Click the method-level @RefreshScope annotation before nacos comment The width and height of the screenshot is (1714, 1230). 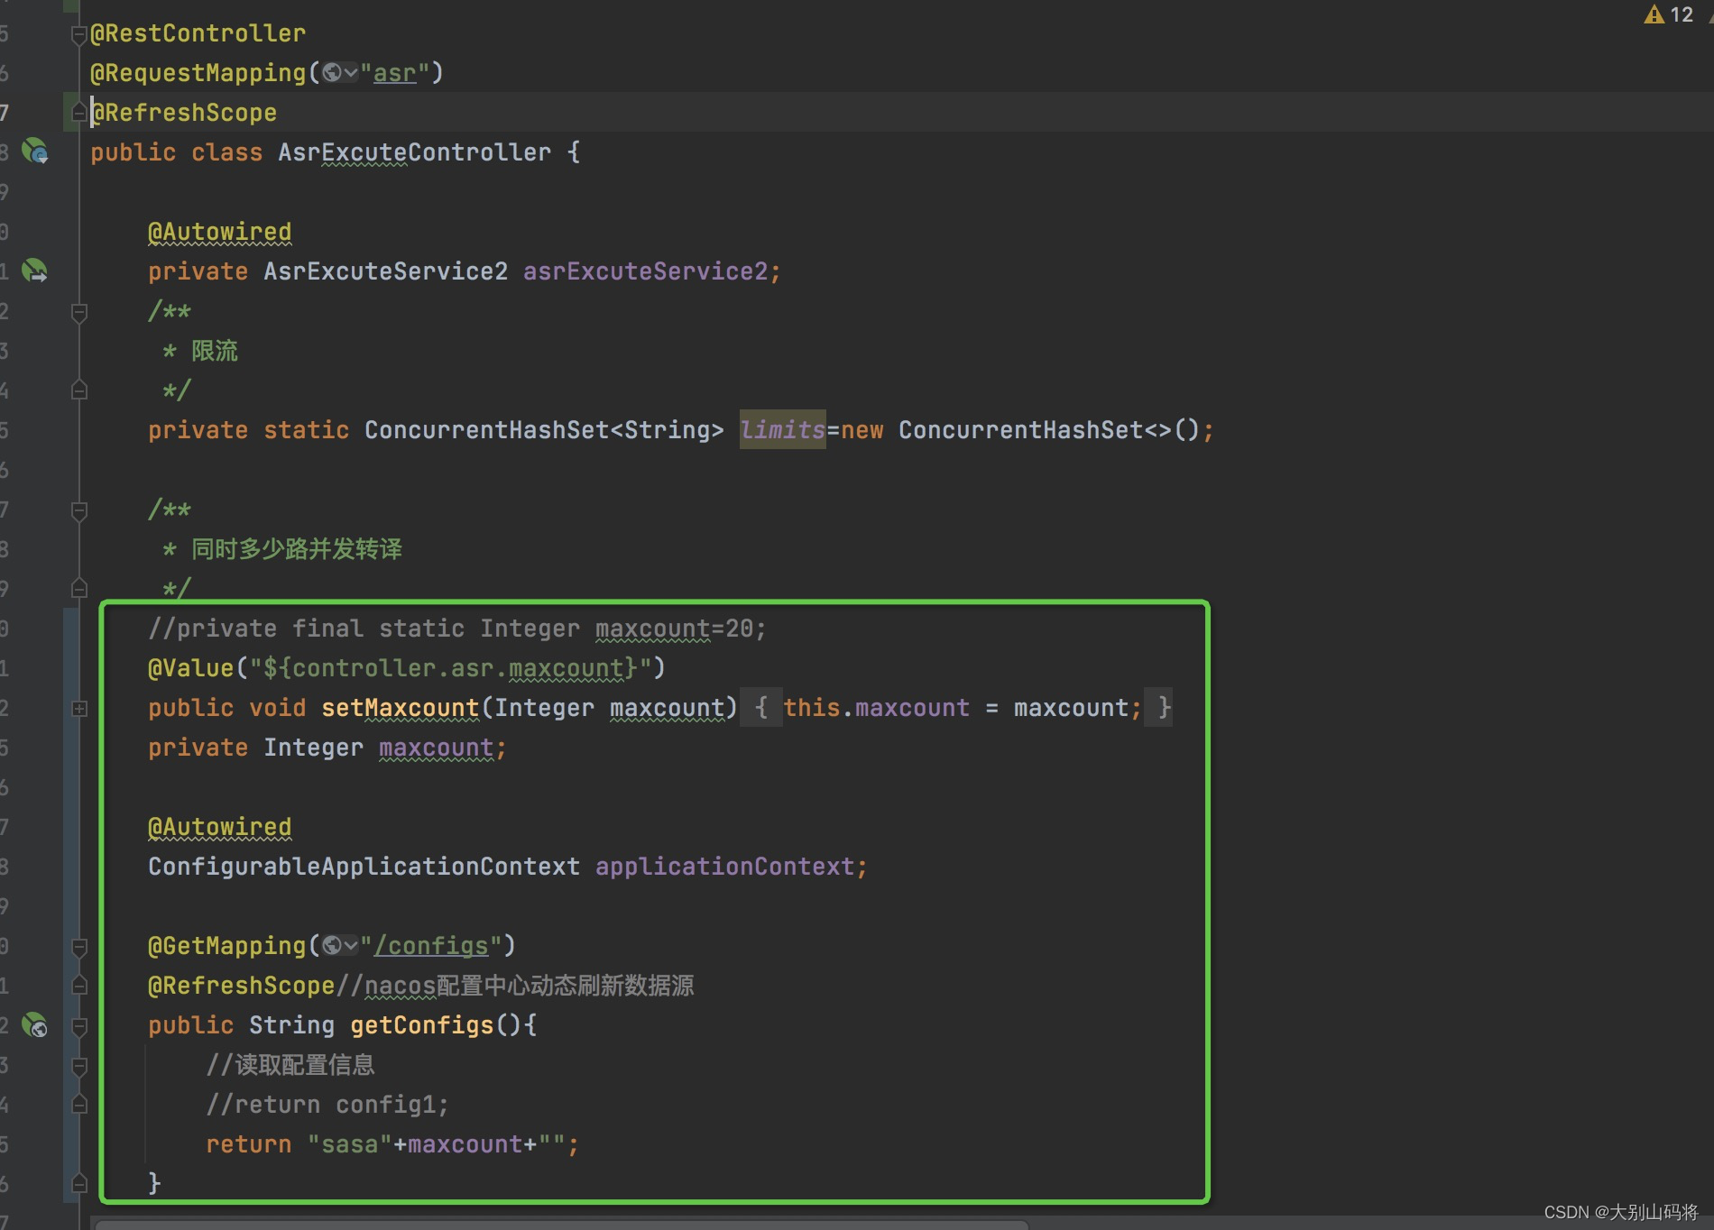point(241,986)
